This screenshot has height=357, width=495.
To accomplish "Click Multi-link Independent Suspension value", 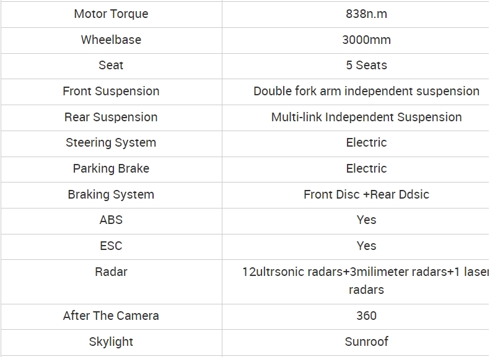I will (x=366, y=117).
